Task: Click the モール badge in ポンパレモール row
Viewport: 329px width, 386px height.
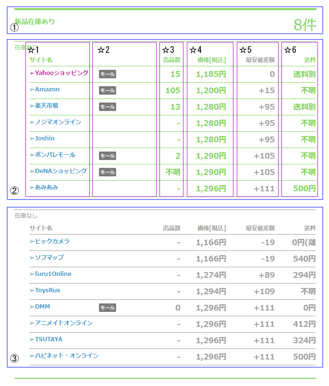Action: pyautogui.click(x=108, y=156)
